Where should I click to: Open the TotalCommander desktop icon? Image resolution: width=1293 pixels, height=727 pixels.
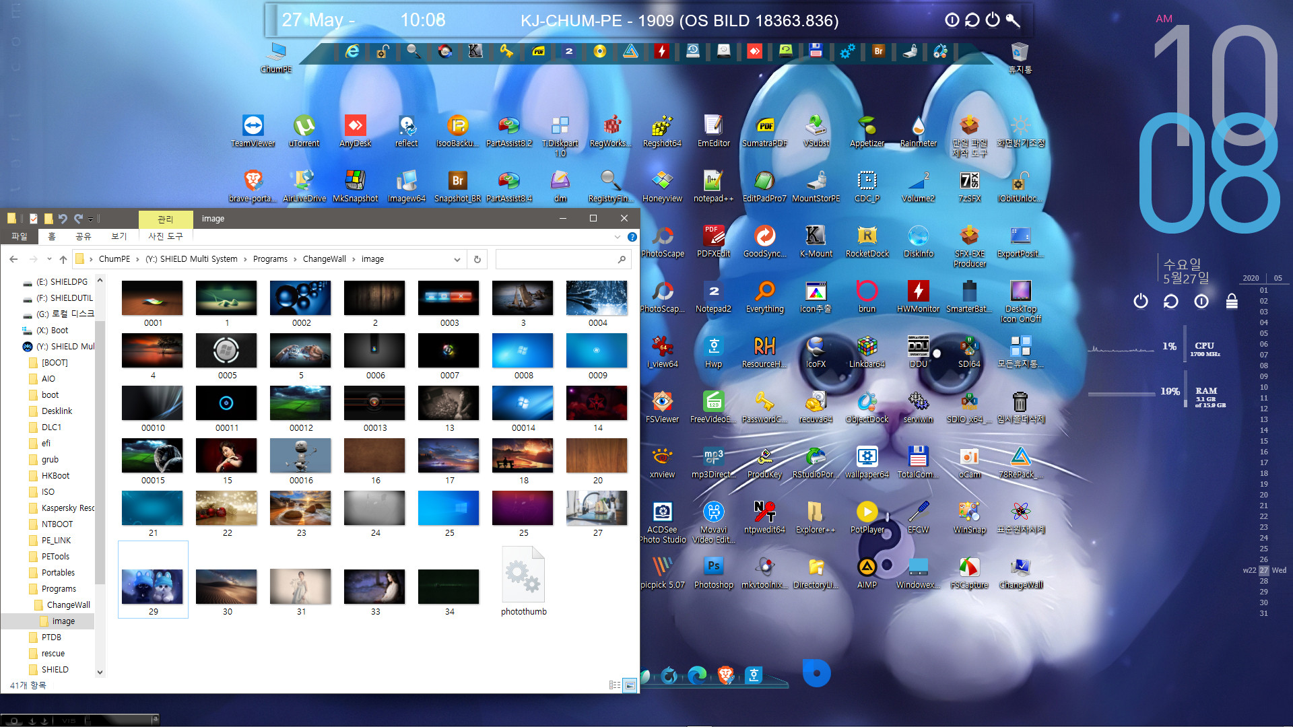click(x=919, y=462)
